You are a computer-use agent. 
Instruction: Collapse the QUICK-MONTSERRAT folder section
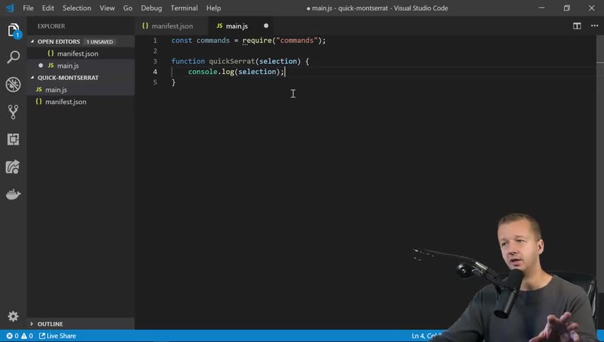[68, 78]
